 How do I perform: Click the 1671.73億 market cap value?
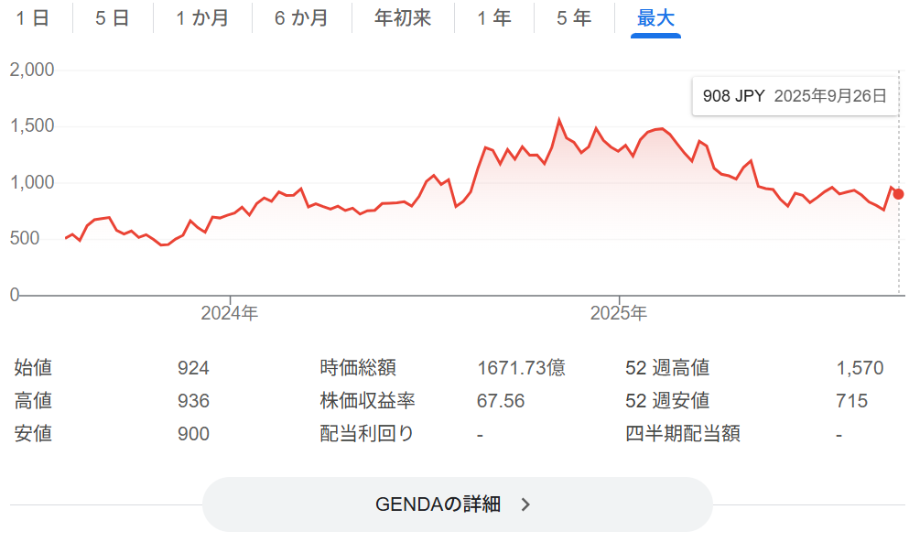(521, 368)
